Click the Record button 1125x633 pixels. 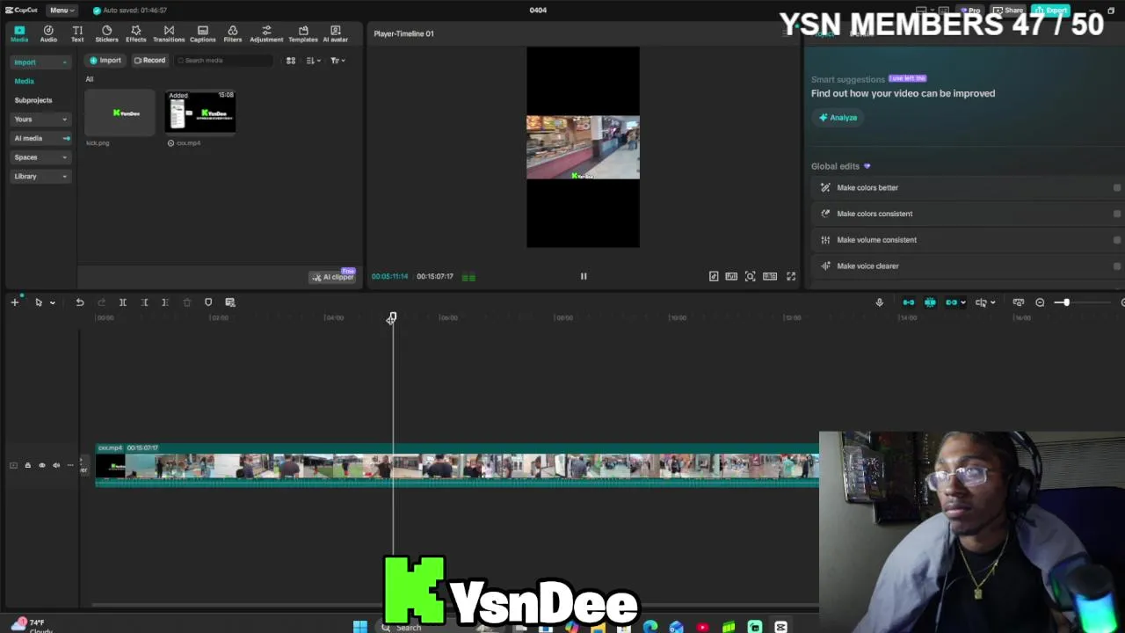coord(149,60)
